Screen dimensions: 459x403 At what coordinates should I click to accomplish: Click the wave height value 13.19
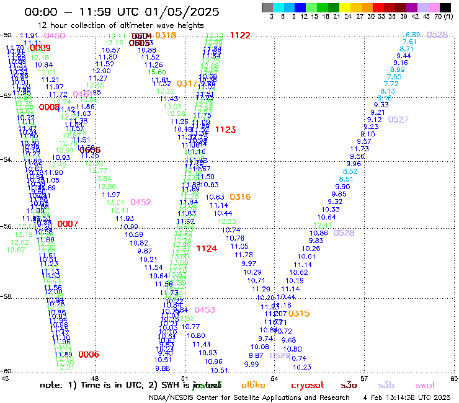24,234
